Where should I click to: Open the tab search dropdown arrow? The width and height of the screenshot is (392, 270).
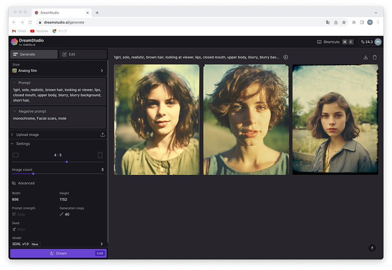pyautogui.click(x=376, y=13)
